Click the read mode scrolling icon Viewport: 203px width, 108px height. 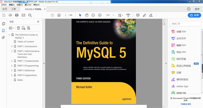[x=128, y=15]
